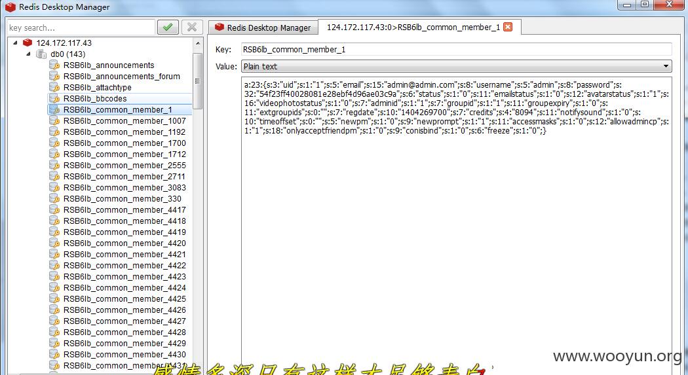Confirm key search with green checkmark
The width and height of the screenshot is (688, 375).
(168, 27)
